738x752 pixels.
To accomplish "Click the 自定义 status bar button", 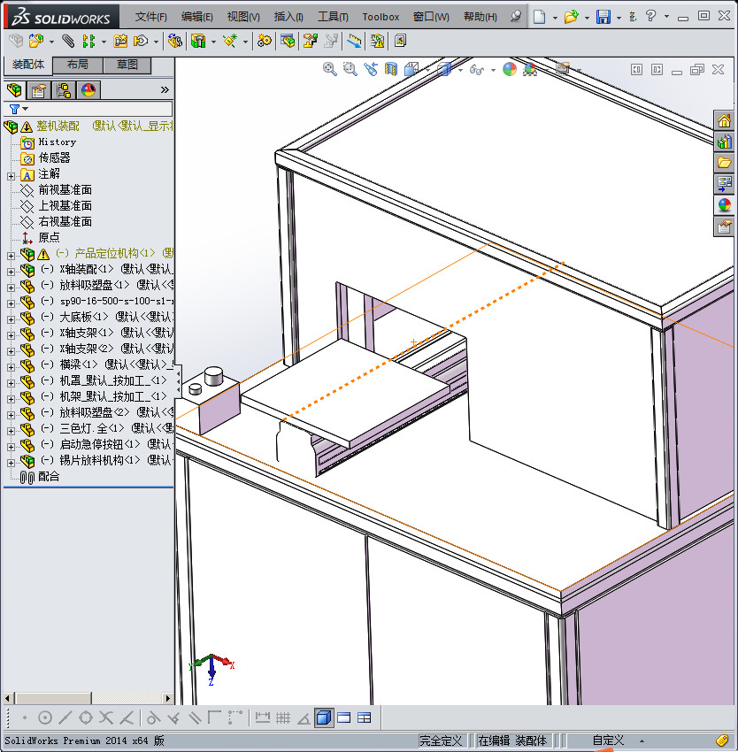I will 608,740.
